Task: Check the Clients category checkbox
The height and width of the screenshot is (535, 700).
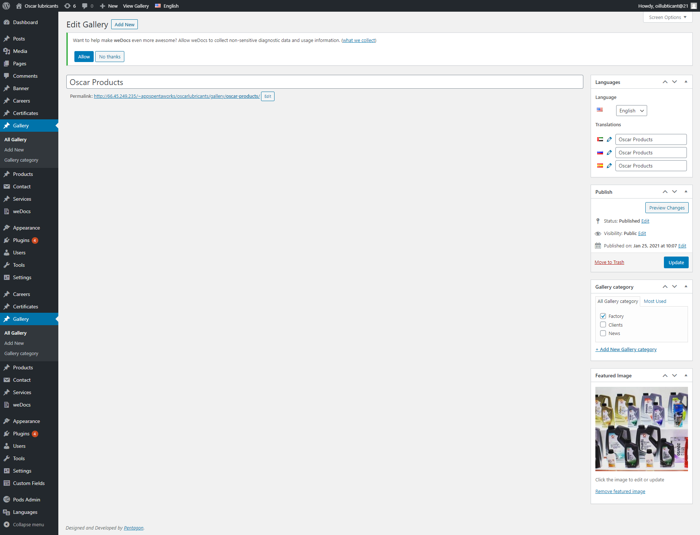Action: [x=603, y=325]
